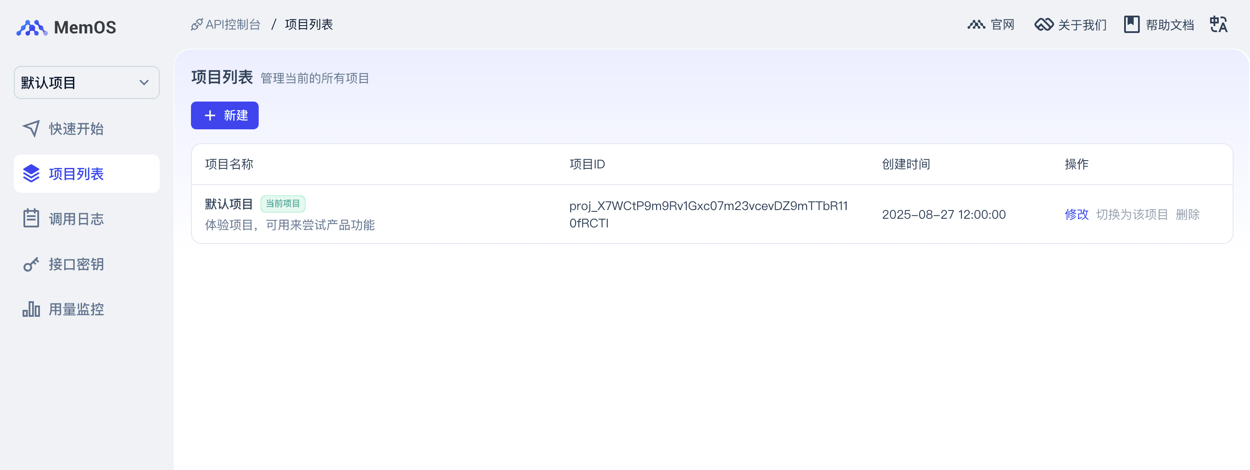Click the paper plane quick start icon
The image size is (1250, 470).
(x=31, y=128)
